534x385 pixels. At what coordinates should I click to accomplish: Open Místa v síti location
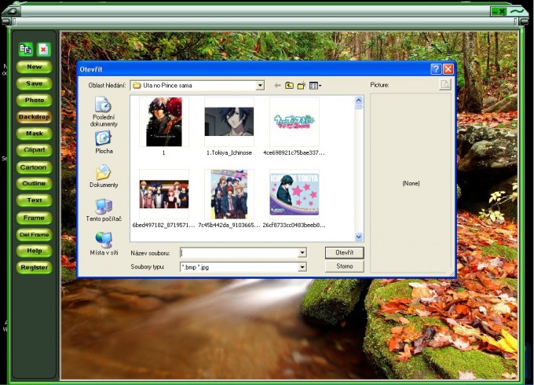[x=104, y=244]
